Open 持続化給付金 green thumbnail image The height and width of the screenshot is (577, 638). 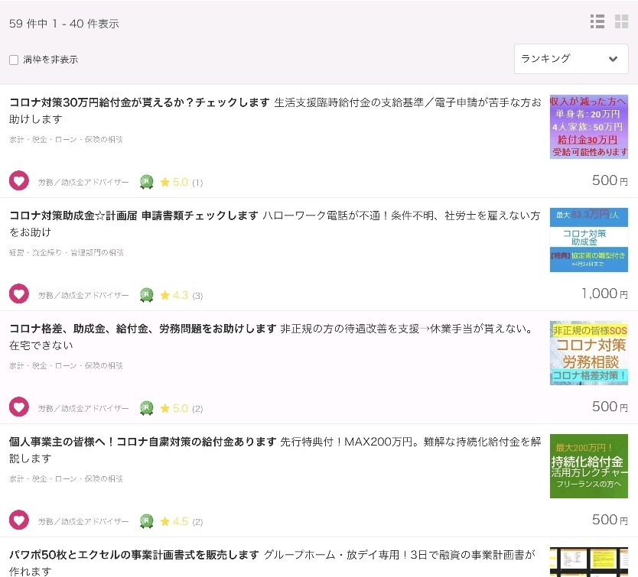point(589,466)
